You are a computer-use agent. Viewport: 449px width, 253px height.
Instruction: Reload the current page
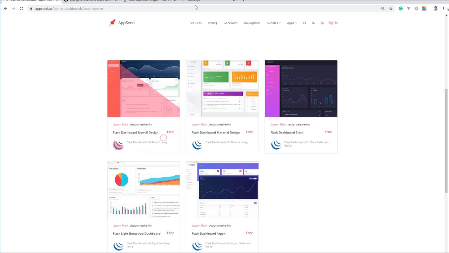click(21, 8)
